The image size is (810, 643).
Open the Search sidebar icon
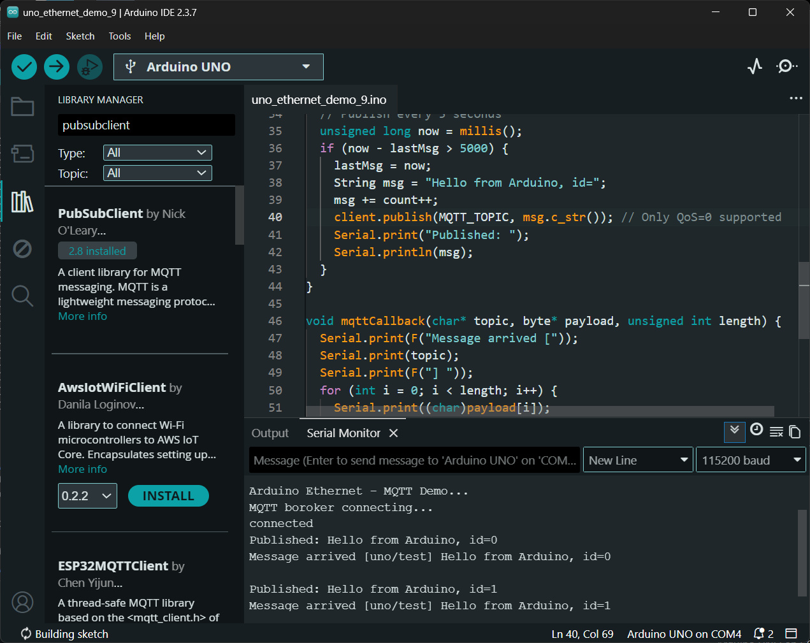point(22,296)
